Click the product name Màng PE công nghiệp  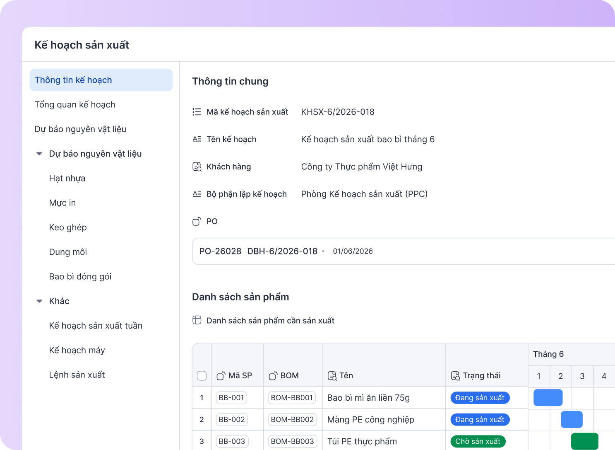click(x=371, y=420)
